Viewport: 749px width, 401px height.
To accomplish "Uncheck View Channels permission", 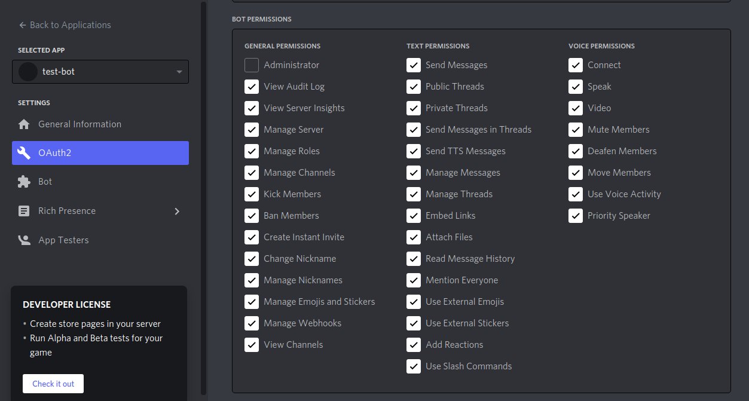I will coord(252,345).
